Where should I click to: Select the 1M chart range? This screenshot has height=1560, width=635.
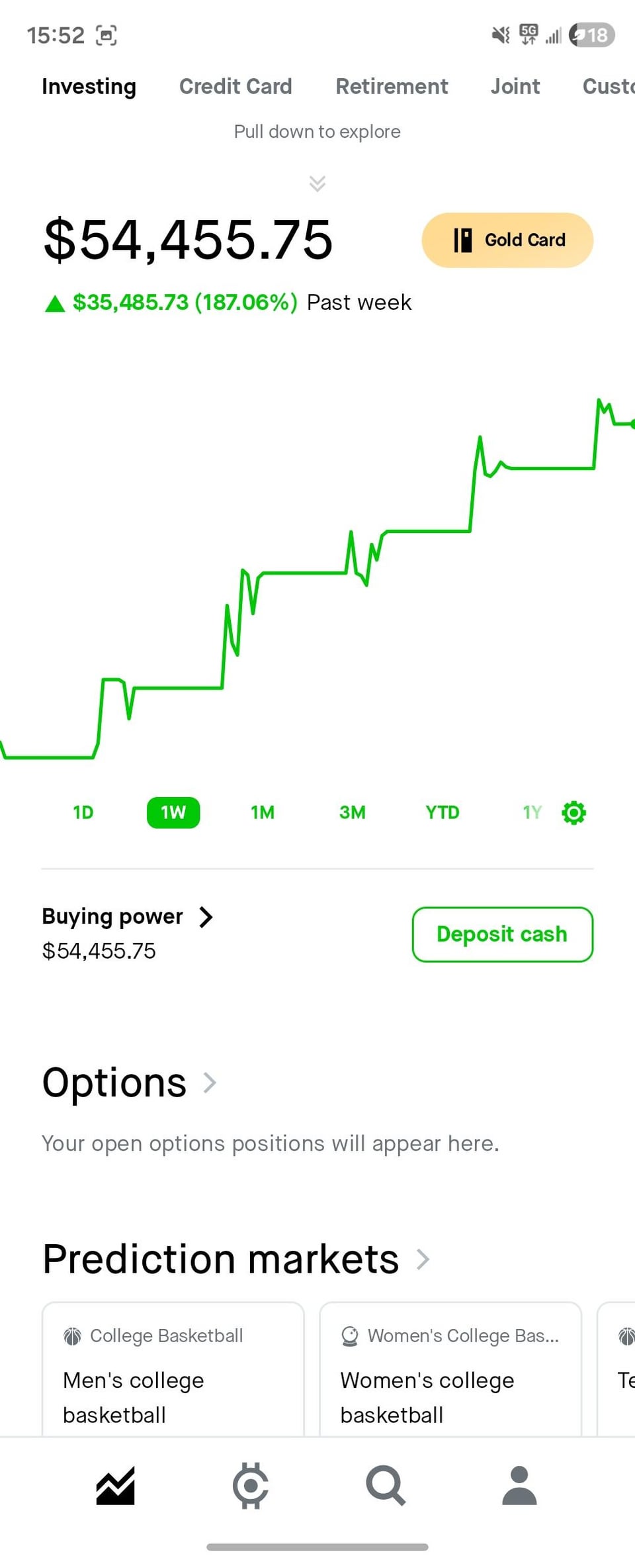263,812
